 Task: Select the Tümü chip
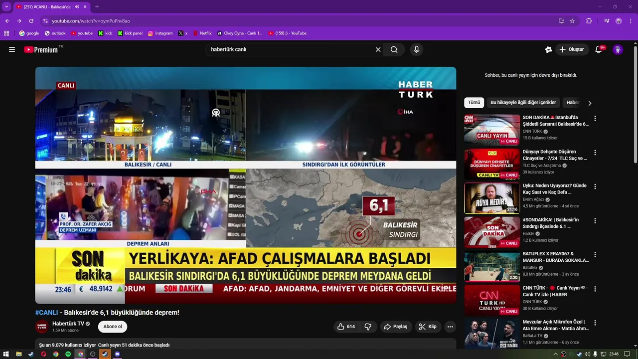[x=474, y=103]
